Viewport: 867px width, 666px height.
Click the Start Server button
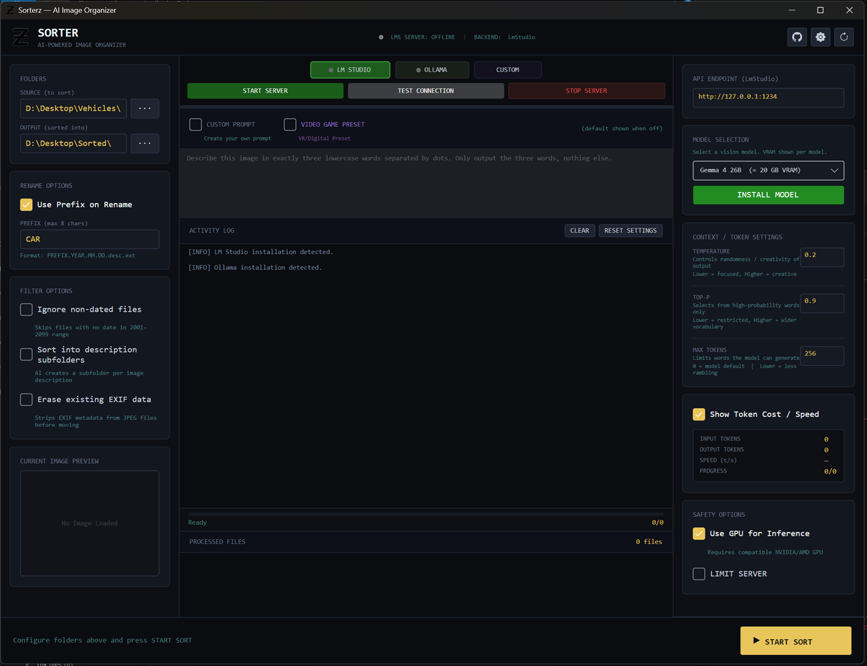coord(265,91)
